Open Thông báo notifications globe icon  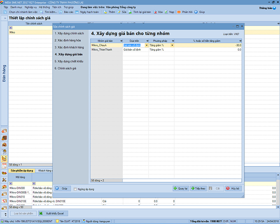point(274,8)
